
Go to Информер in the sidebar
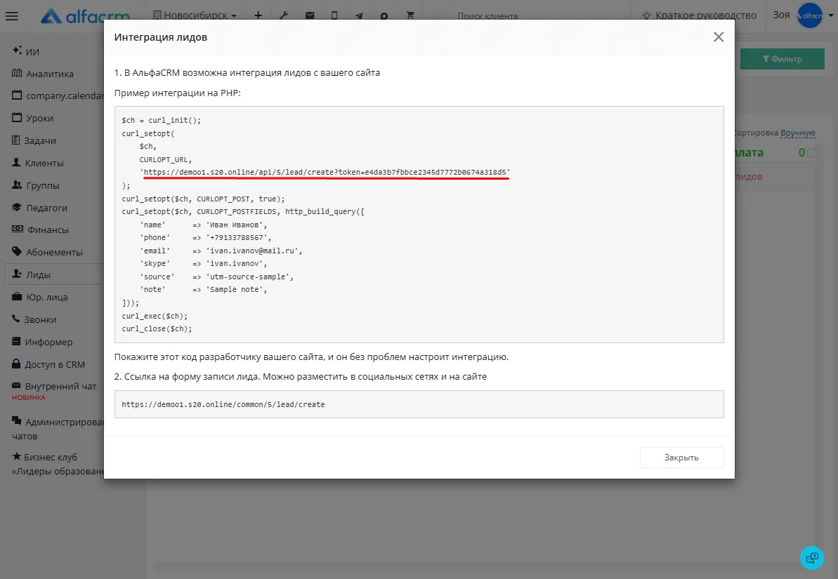tap(41, 342)
